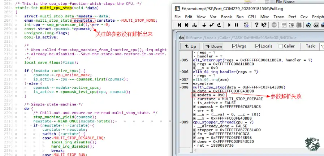The height and width of the screenshot is (156, 324).
Task: Click the Down frame button
Action: pyautogui.click(x=214, y=46)
